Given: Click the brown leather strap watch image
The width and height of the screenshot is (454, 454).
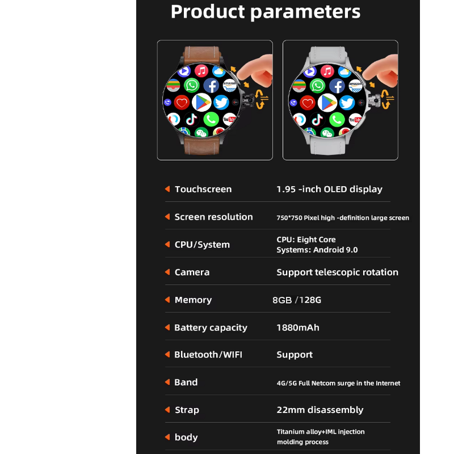Looking at the screenshot, I should [x=215, y=100].
